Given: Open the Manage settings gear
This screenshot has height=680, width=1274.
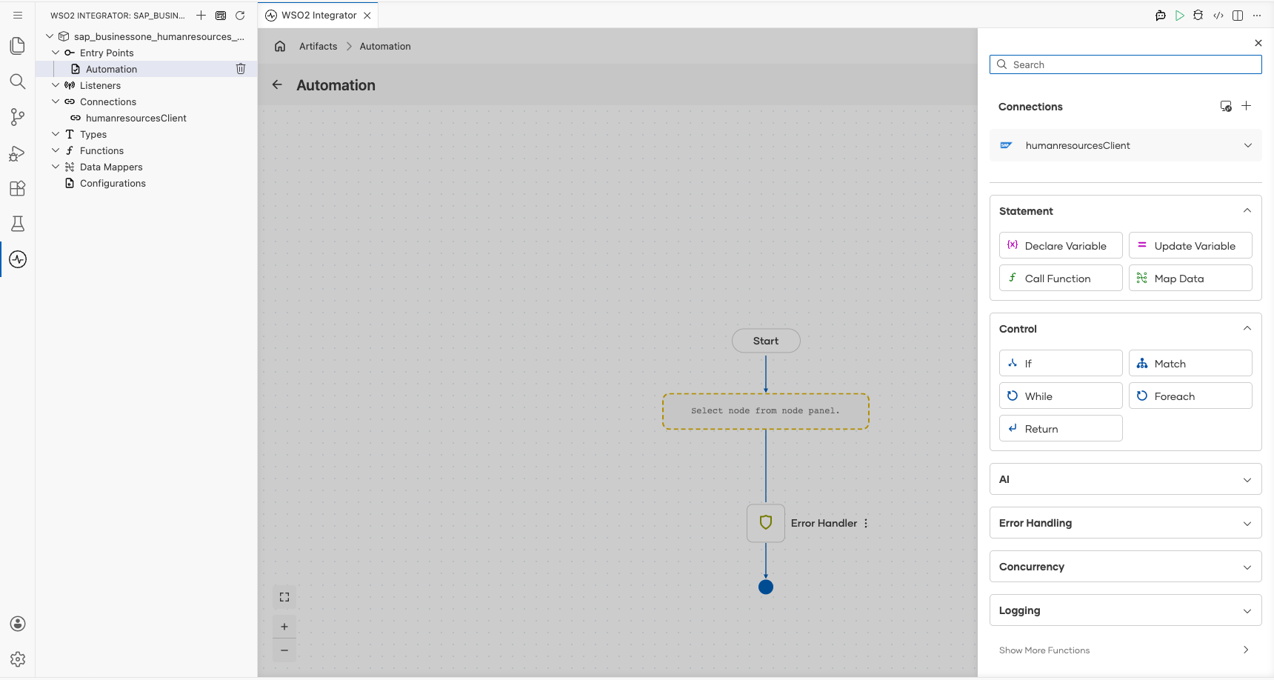Looking at the screenshot, I should [x=18, y=659].
